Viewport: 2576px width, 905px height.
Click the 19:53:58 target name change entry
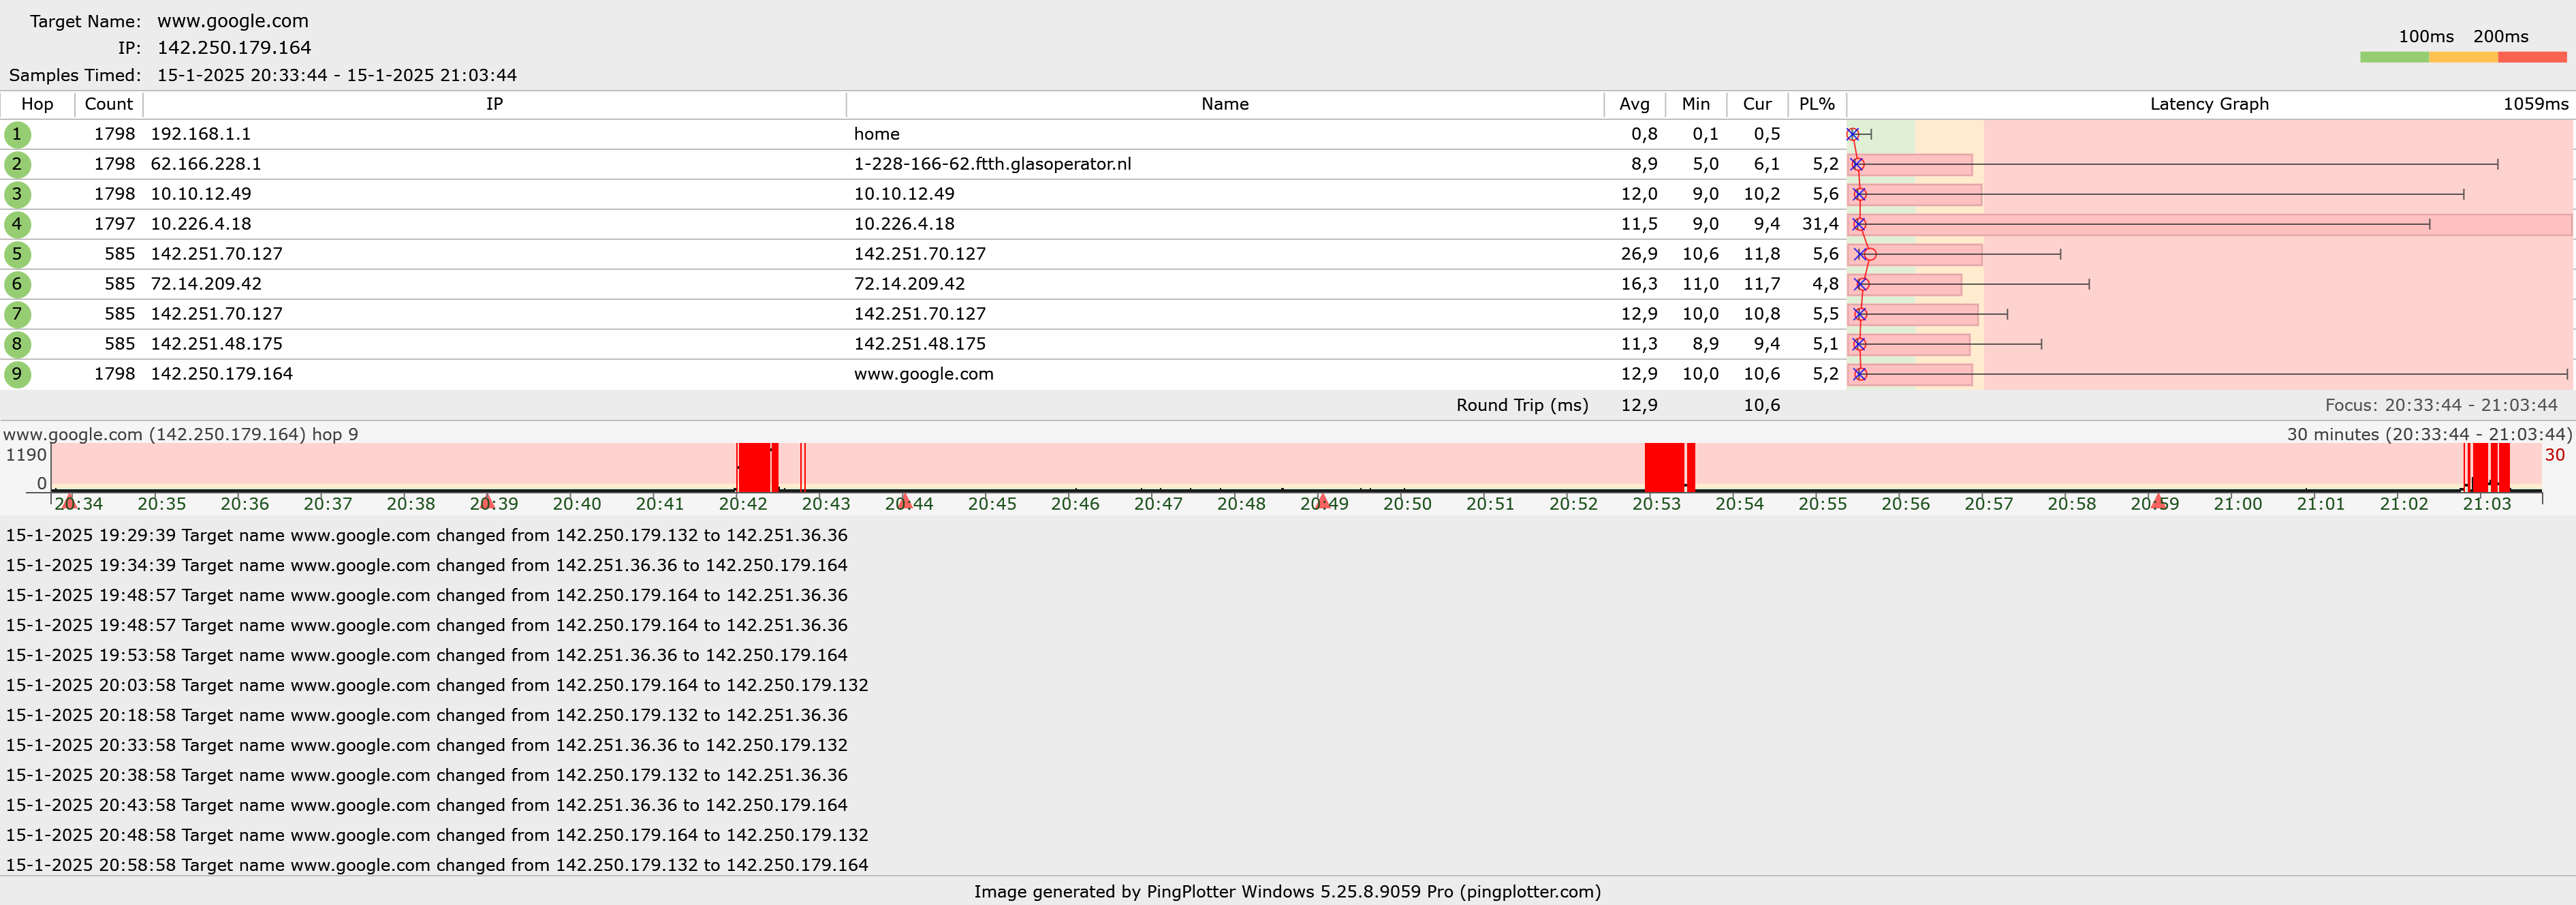click(427, 655)
